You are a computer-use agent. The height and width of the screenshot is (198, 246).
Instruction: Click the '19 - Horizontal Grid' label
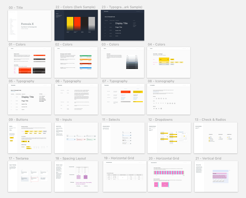(119, 158)
